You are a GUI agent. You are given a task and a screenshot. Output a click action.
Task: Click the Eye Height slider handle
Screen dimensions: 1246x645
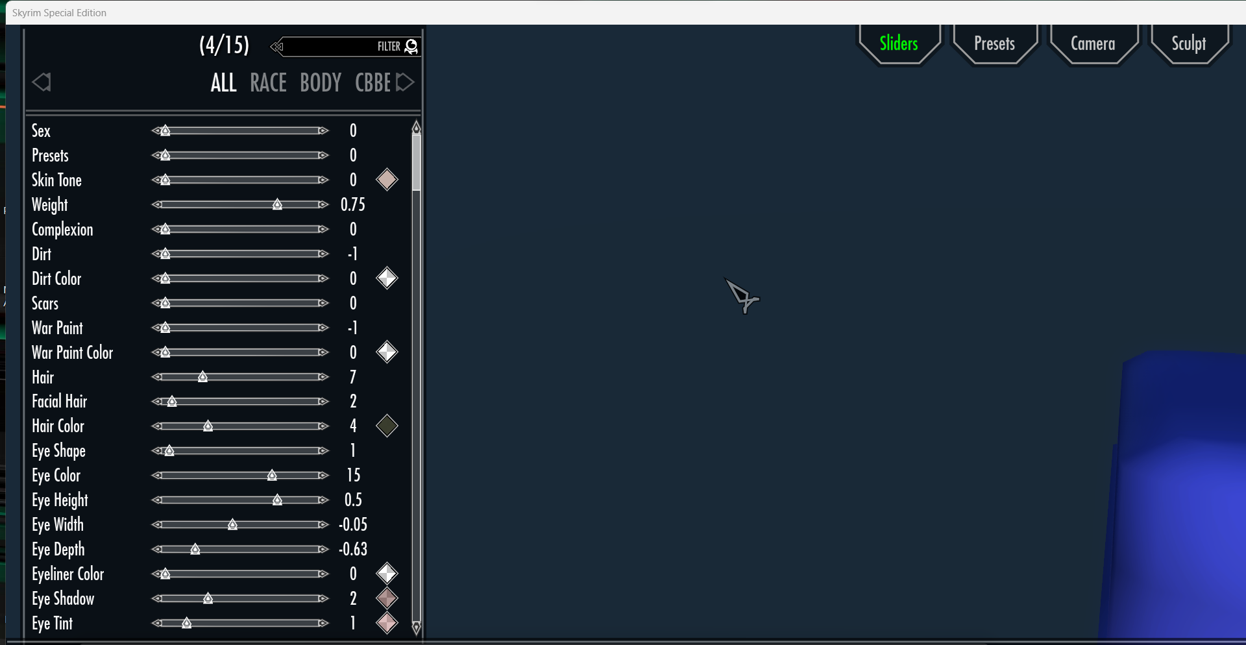pyautogui.click(x=277, y=500)
